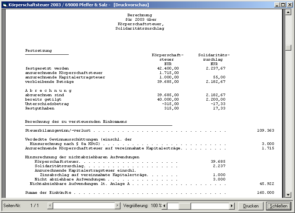Click the value 55,00
This screenshot has height=213, width=295.
click(219, 77)
